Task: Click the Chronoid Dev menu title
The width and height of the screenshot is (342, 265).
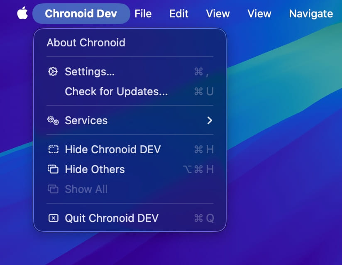Action: 81,13
